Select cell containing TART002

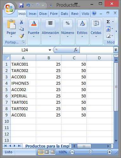coord(23,109)
